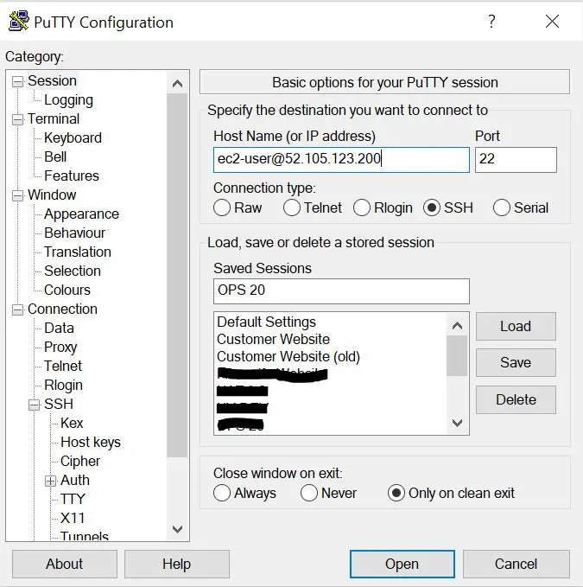
Task: Set close window on exit to Always
Action: pyautogui.click(x=222, y=493)
